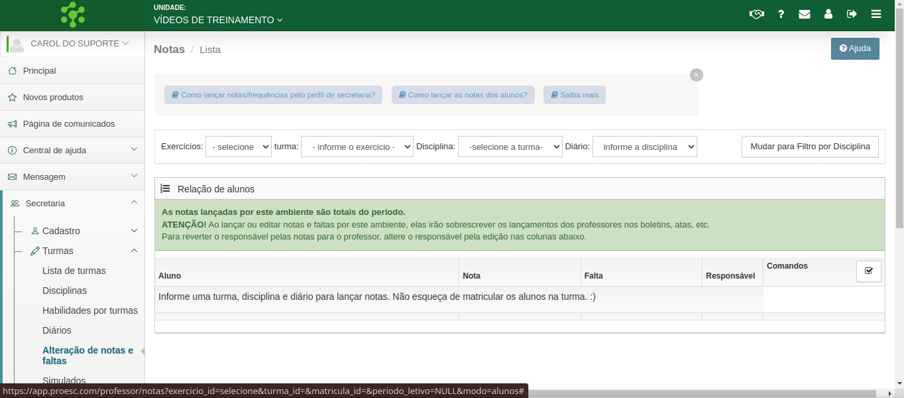The width and height of the screenshot is (904, 398).
Task: Open Habilidades por turmas submenu item
Action: (90, 310)
